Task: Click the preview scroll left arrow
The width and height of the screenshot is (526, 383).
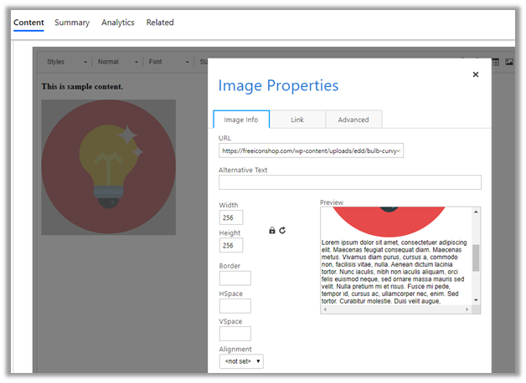Action: pyautogui.click(x=326, y=309)
